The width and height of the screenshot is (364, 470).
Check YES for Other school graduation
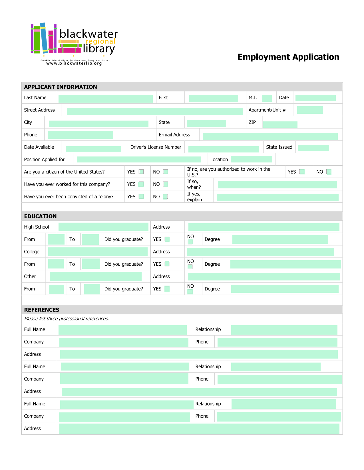coord(167,289)
